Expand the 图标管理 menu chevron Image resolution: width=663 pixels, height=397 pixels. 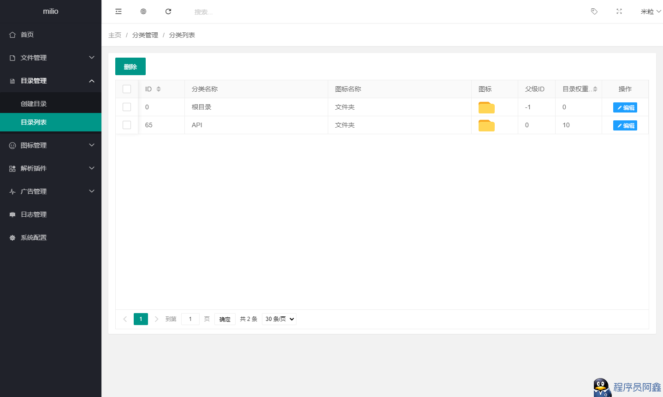coord(92,145)
